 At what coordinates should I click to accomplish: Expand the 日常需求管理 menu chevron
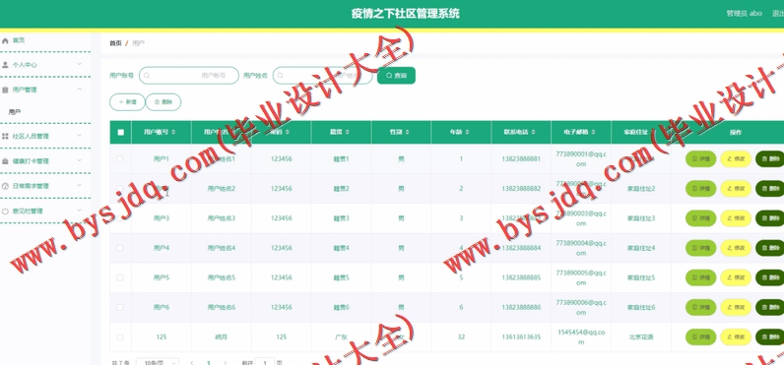pos(80,186)
